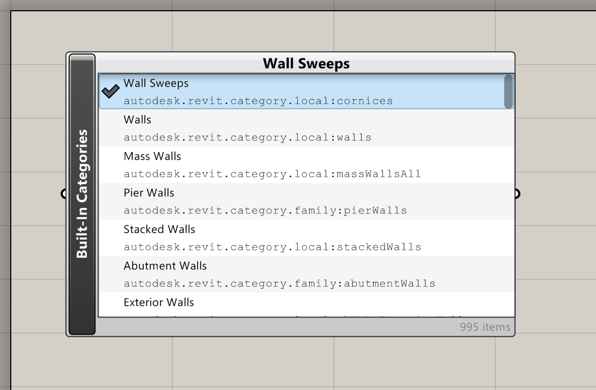Click the checkmark next to Wall Sweeps
Image resolution: width=596 pixels, height=390 pixels.
[x=111, y=92]
